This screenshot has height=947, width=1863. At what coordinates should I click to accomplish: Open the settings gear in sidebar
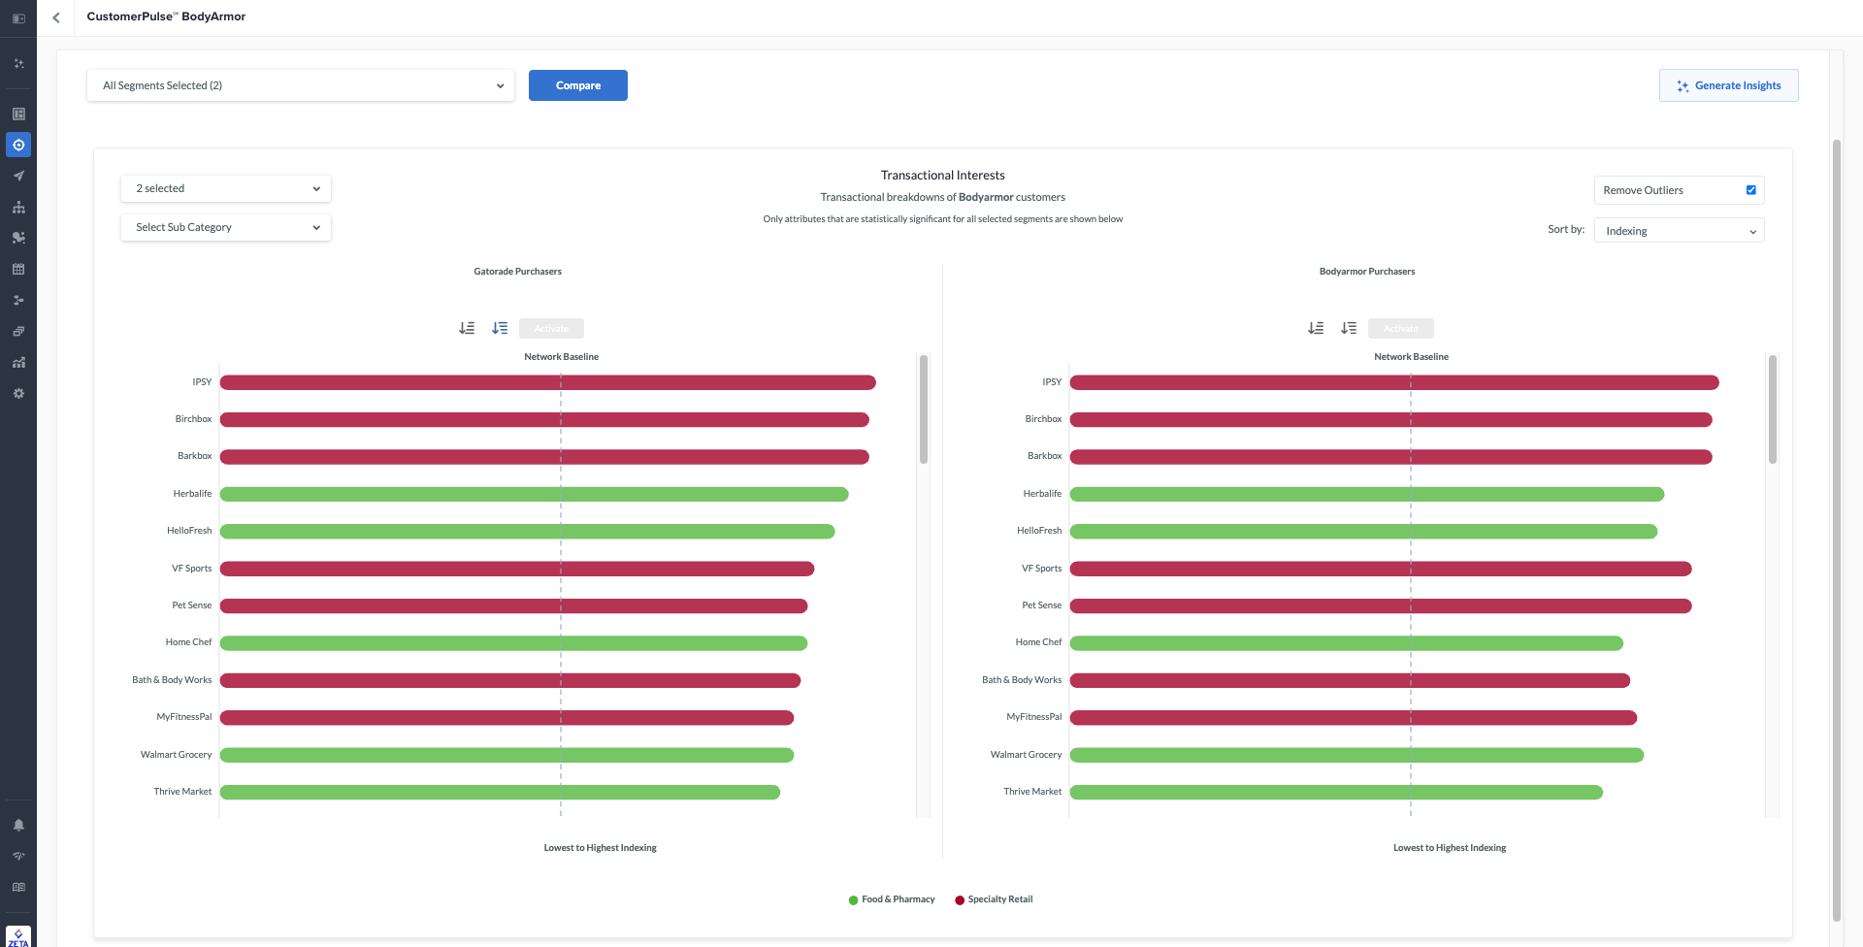18,393
